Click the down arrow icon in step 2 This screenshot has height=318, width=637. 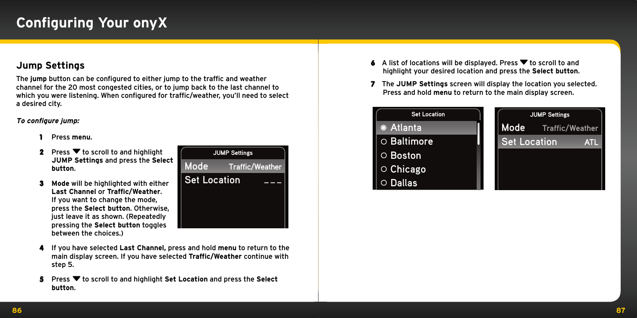(x=76, y=152)
